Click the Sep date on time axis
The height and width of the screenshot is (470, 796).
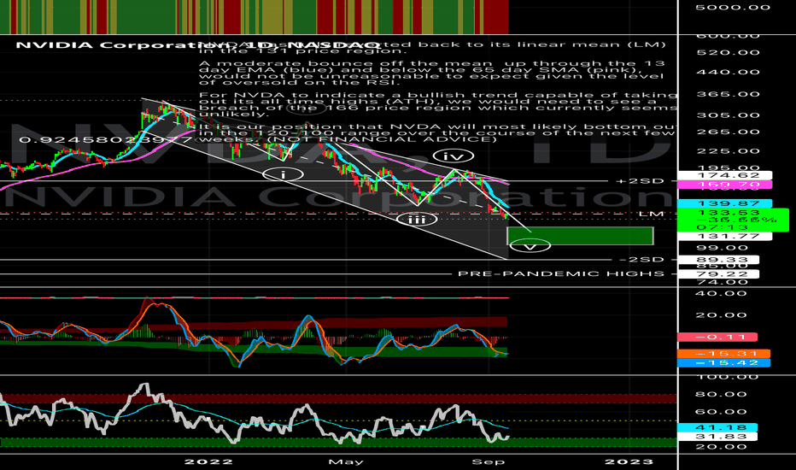[x=488, y=461]
